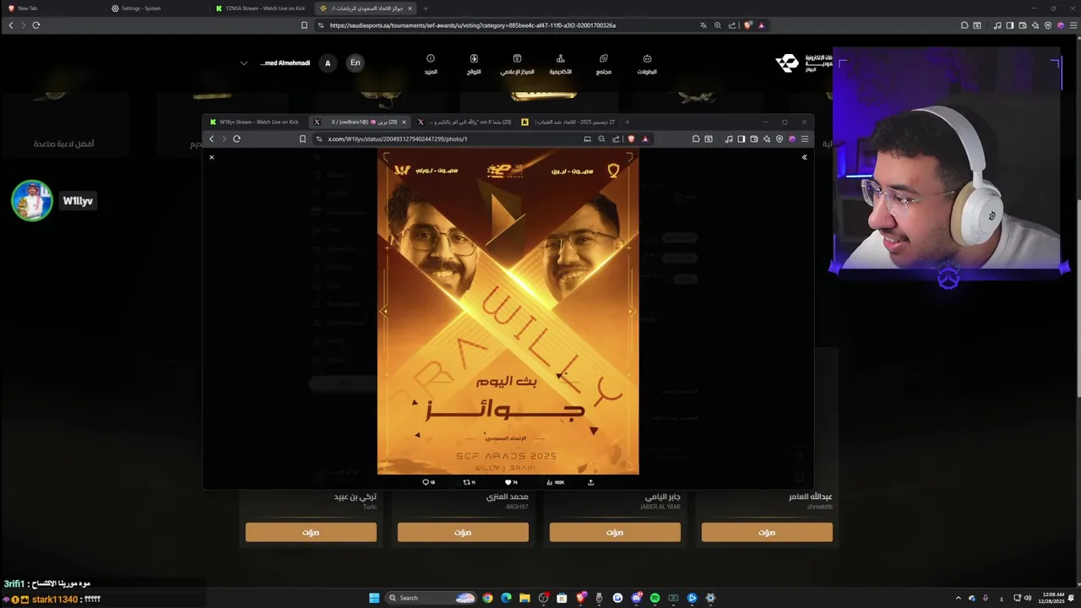Open zoom control in outer address bar
This screenshot has height=608, width=1081.
click(718, 25)
